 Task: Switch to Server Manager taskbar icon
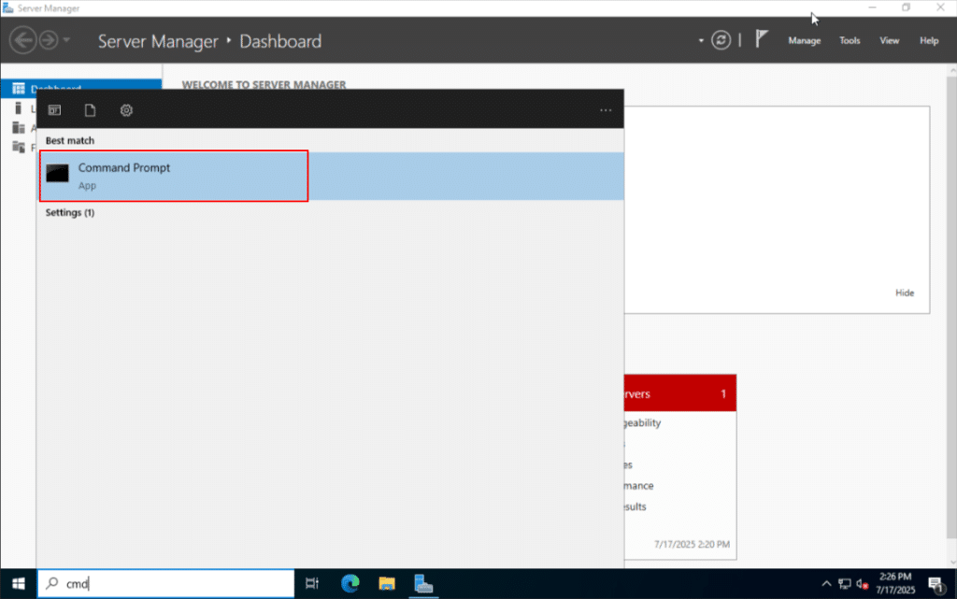[x=423, y=584]
